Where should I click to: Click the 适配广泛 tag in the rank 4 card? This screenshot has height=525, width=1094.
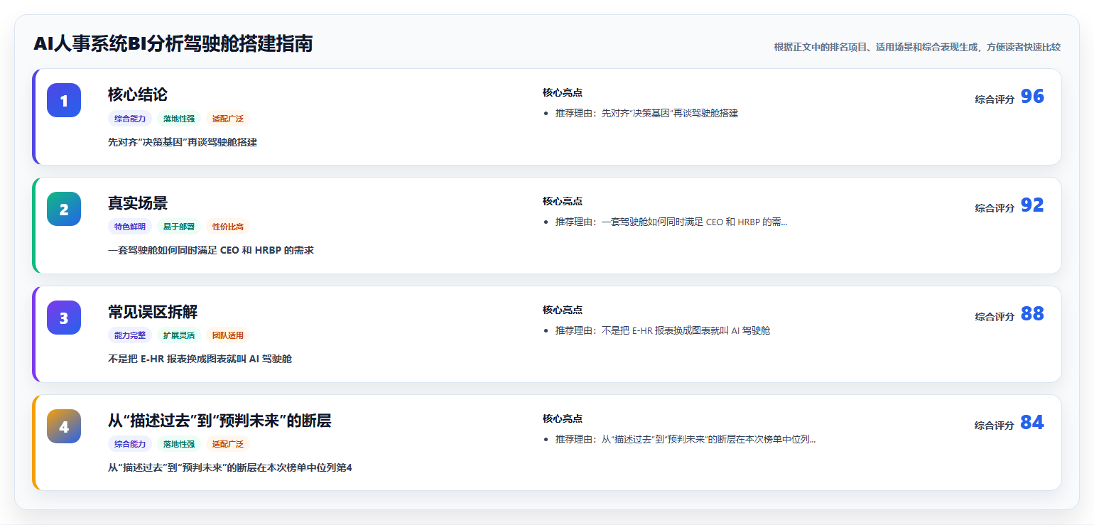(x=228, y=444)
